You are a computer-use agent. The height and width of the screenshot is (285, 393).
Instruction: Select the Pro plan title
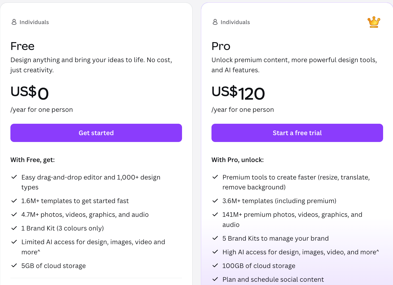pos(221,46)
